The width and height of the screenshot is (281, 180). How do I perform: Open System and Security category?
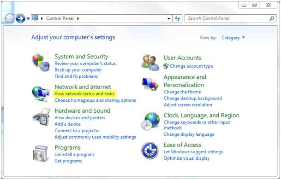pos(81,57)
